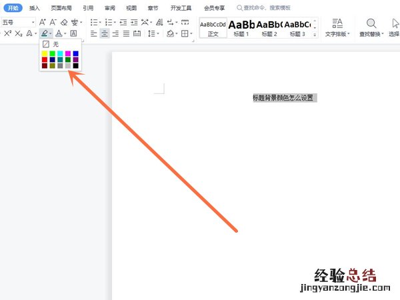This screenshot has height=300, width=400.
Task: Switch to the 插入 tab
Action: point(35,8)
